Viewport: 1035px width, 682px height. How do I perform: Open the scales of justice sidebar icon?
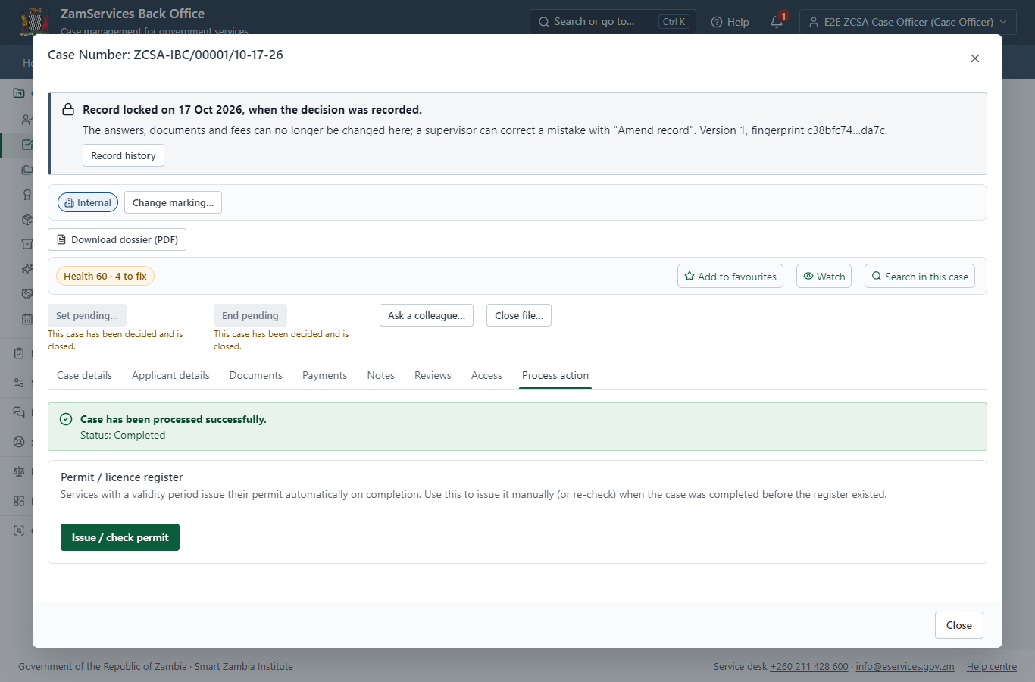19,471
